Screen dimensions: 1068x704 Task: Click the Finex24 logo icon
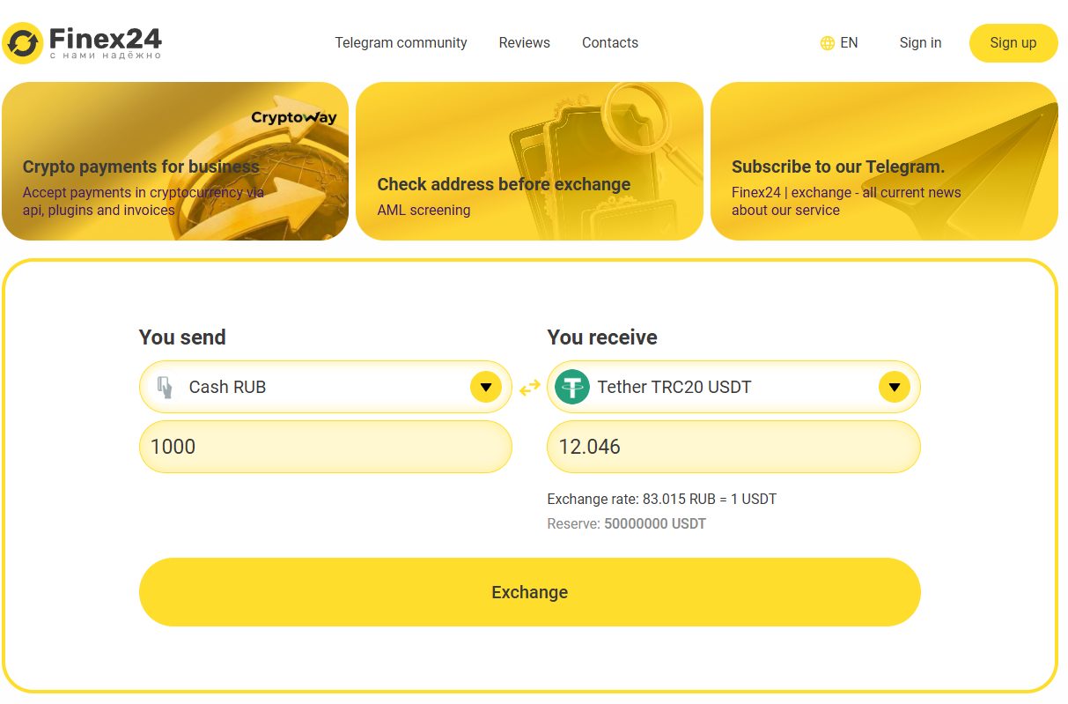point(23,43)
